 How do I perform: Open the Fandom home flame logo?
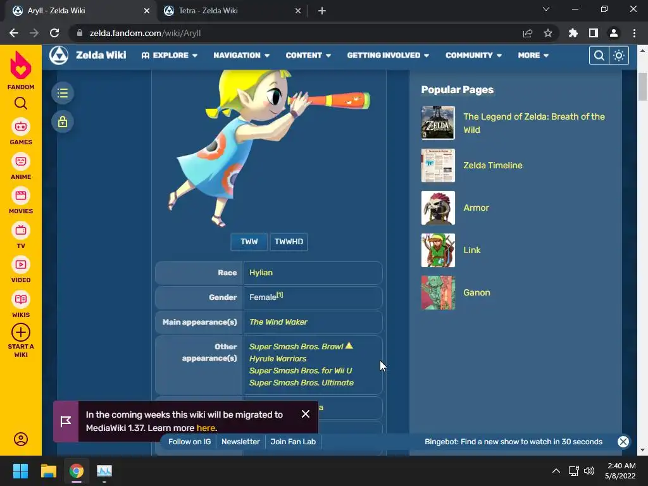pyautogui.click(x=21, y=65)
